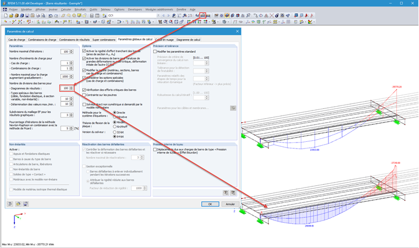
Task: Close the Paramètres de calcul dialog
Action: [237, 31]
